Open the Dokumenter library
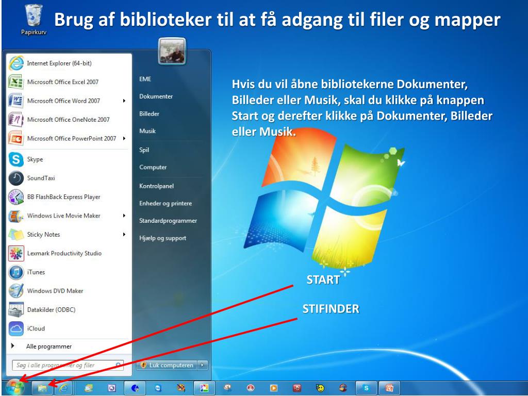Screen dimensions: 528x396 point(156,96)
